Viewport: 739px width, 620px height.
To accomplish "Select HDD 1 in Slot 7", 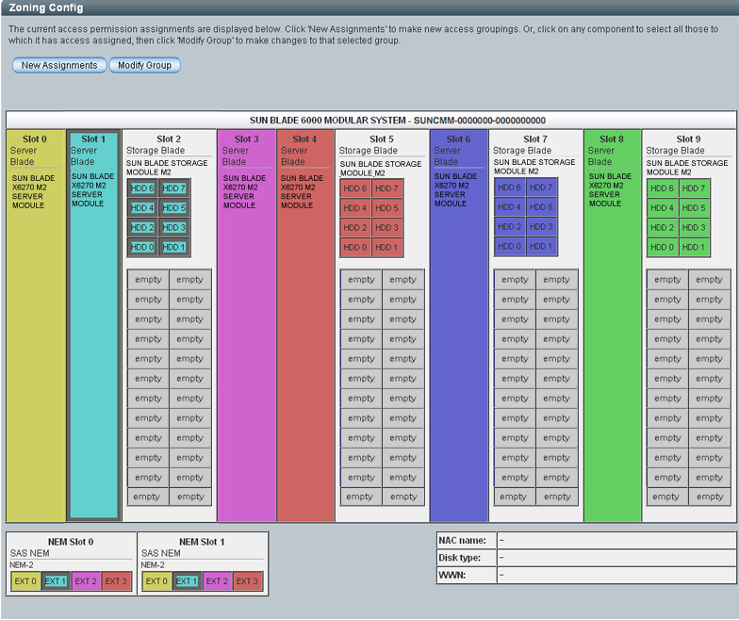I will 541,246.
